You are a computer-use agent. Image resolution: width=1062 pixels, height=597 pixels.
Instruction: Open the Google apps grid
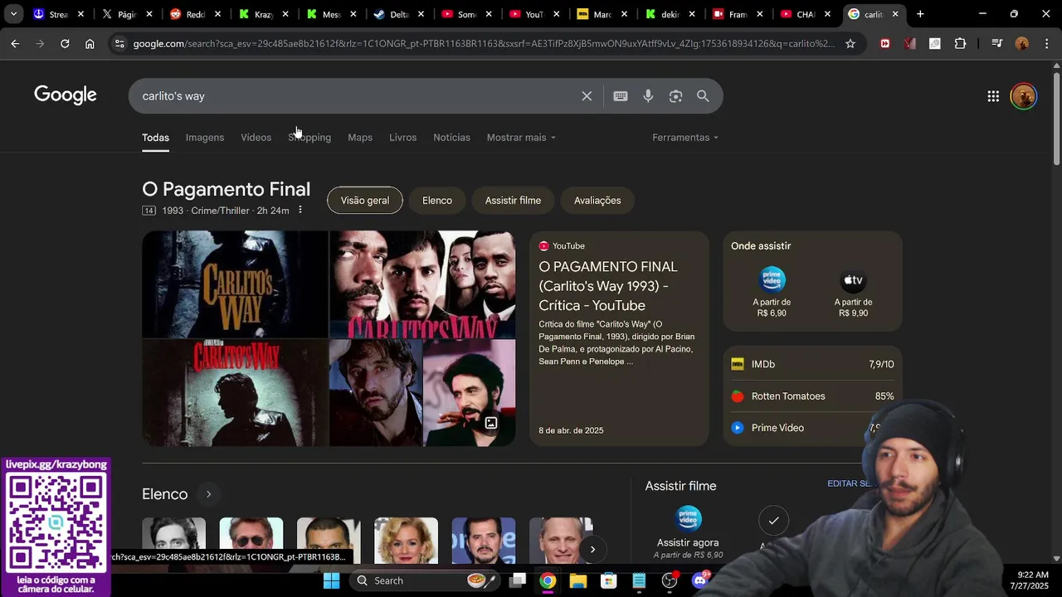[x=993, y=96]
